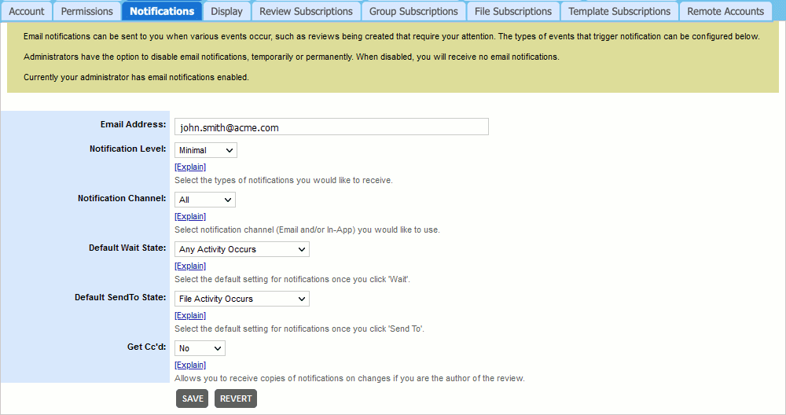The image size is (786, 415).
Task: Click the sentence 'Email notifications can be sent to you'
Action: click(x=391, y=37)
